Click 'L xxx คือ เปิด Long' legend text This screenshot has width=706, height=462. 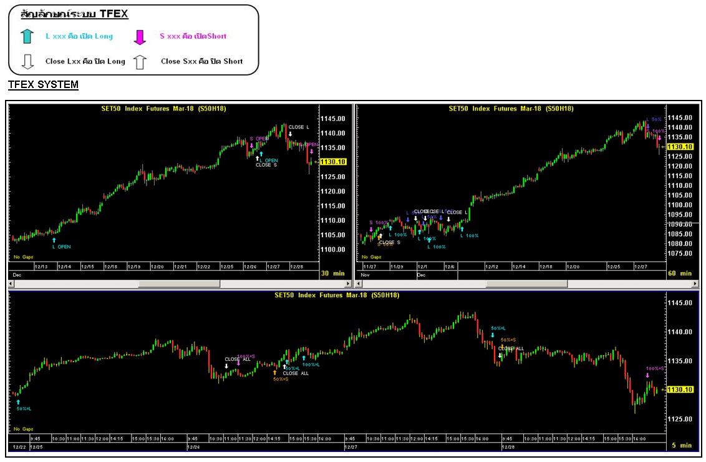tap(79, 36)
